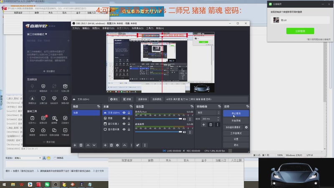
Task: Open 发送给 所有人 recipient dropdown
Action: point(28,158)
